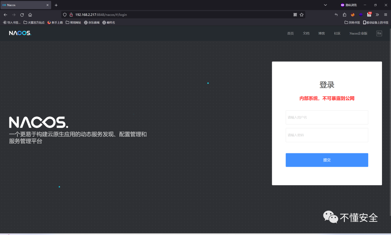Open the 导入书签 bookmark item
Image resolution: width=391 pixels, height=235 pixels.
pyautogui.click(x=12, y=22)
